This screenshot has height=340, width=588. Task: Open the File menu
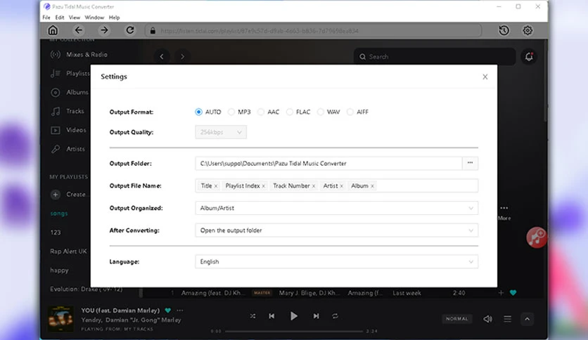[46, 18]
